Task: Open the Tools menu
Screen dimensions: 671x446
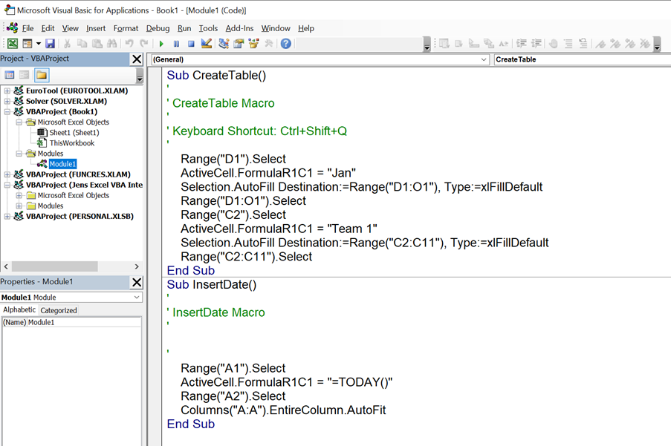Action: click(208, 28)
